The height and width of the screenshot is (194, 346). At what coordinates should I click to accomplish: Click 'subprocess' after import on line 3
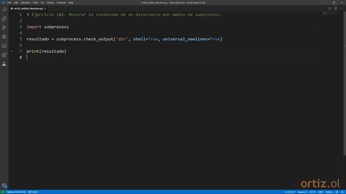pos(56,27)
